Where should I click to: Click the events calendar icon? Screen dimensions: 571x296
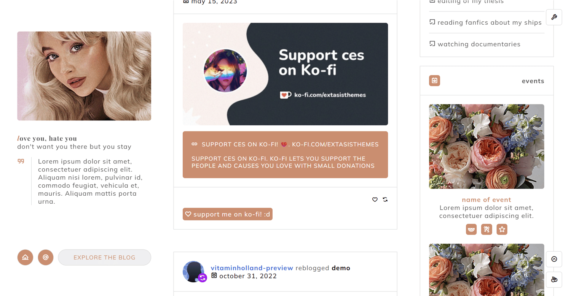[x=434, y=81]
